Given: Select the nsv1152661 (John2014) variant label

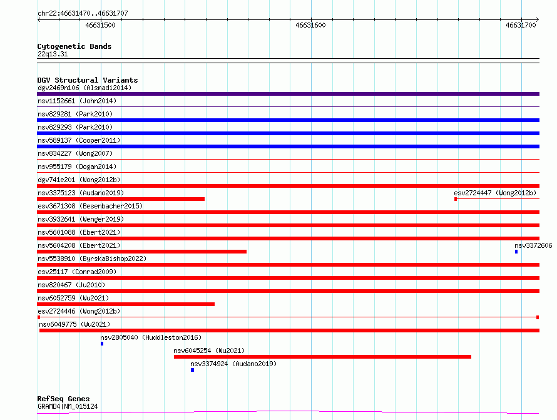Looking at the screenshot, I should 77,101.
